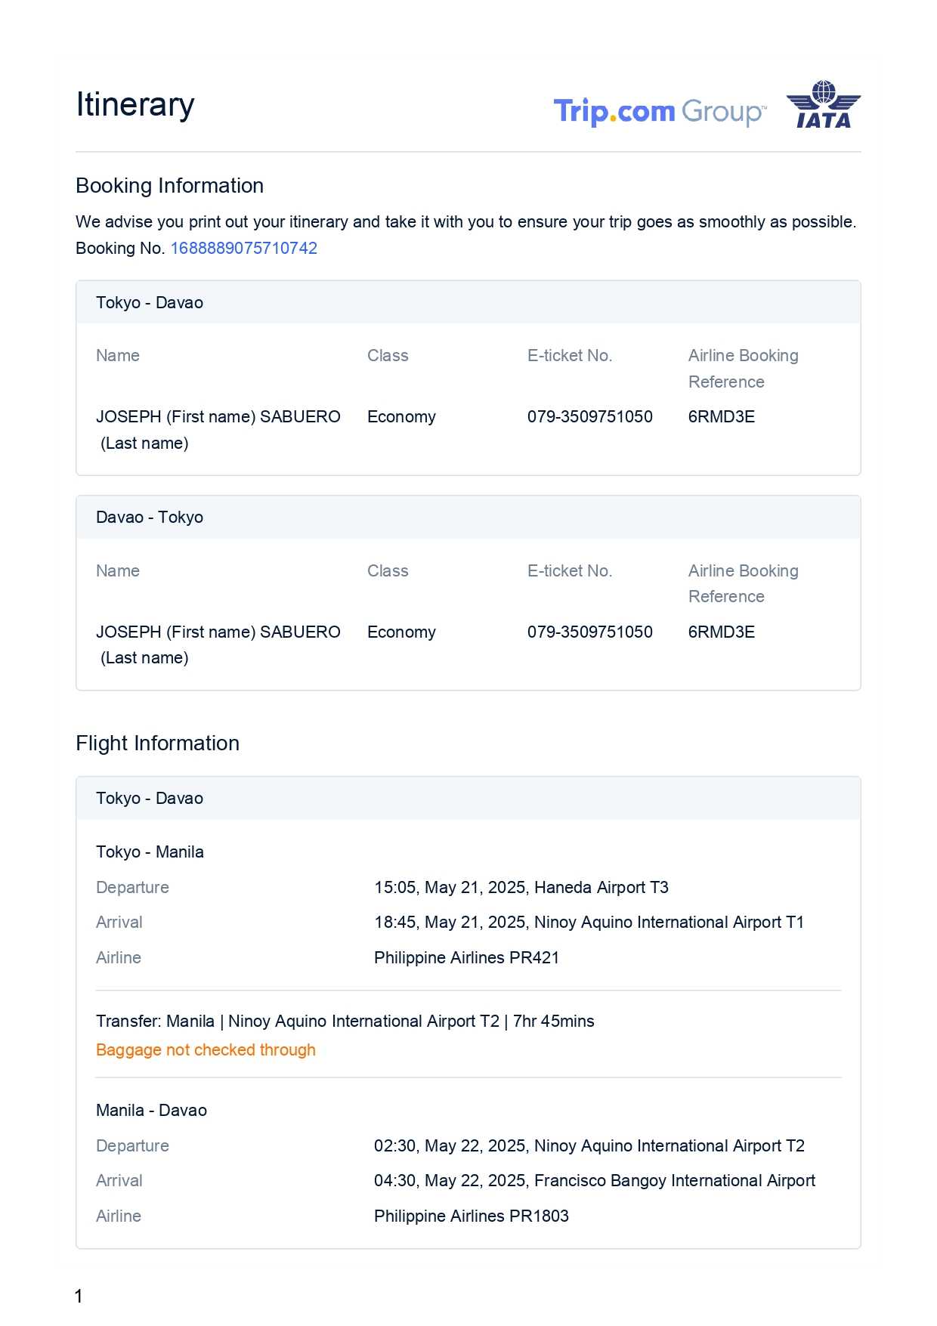Image resolution: width=937 pixels, height=1326 pixels.
Task: Click the Itinerary page title
Action: (x=135, y=105)
